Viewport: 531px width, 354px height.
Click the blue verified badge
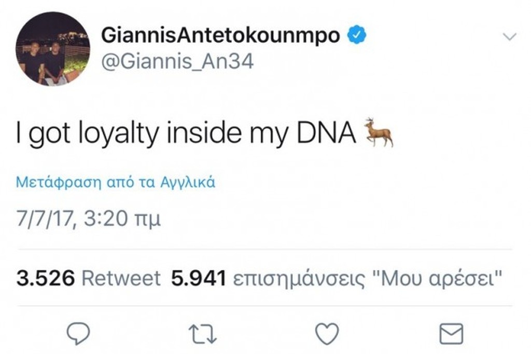[x=357, y=35]
